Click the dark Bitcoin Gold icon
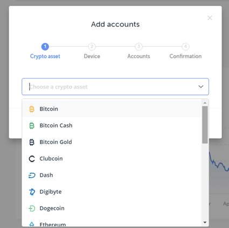 pyautogui.click(x=32, y=142)
